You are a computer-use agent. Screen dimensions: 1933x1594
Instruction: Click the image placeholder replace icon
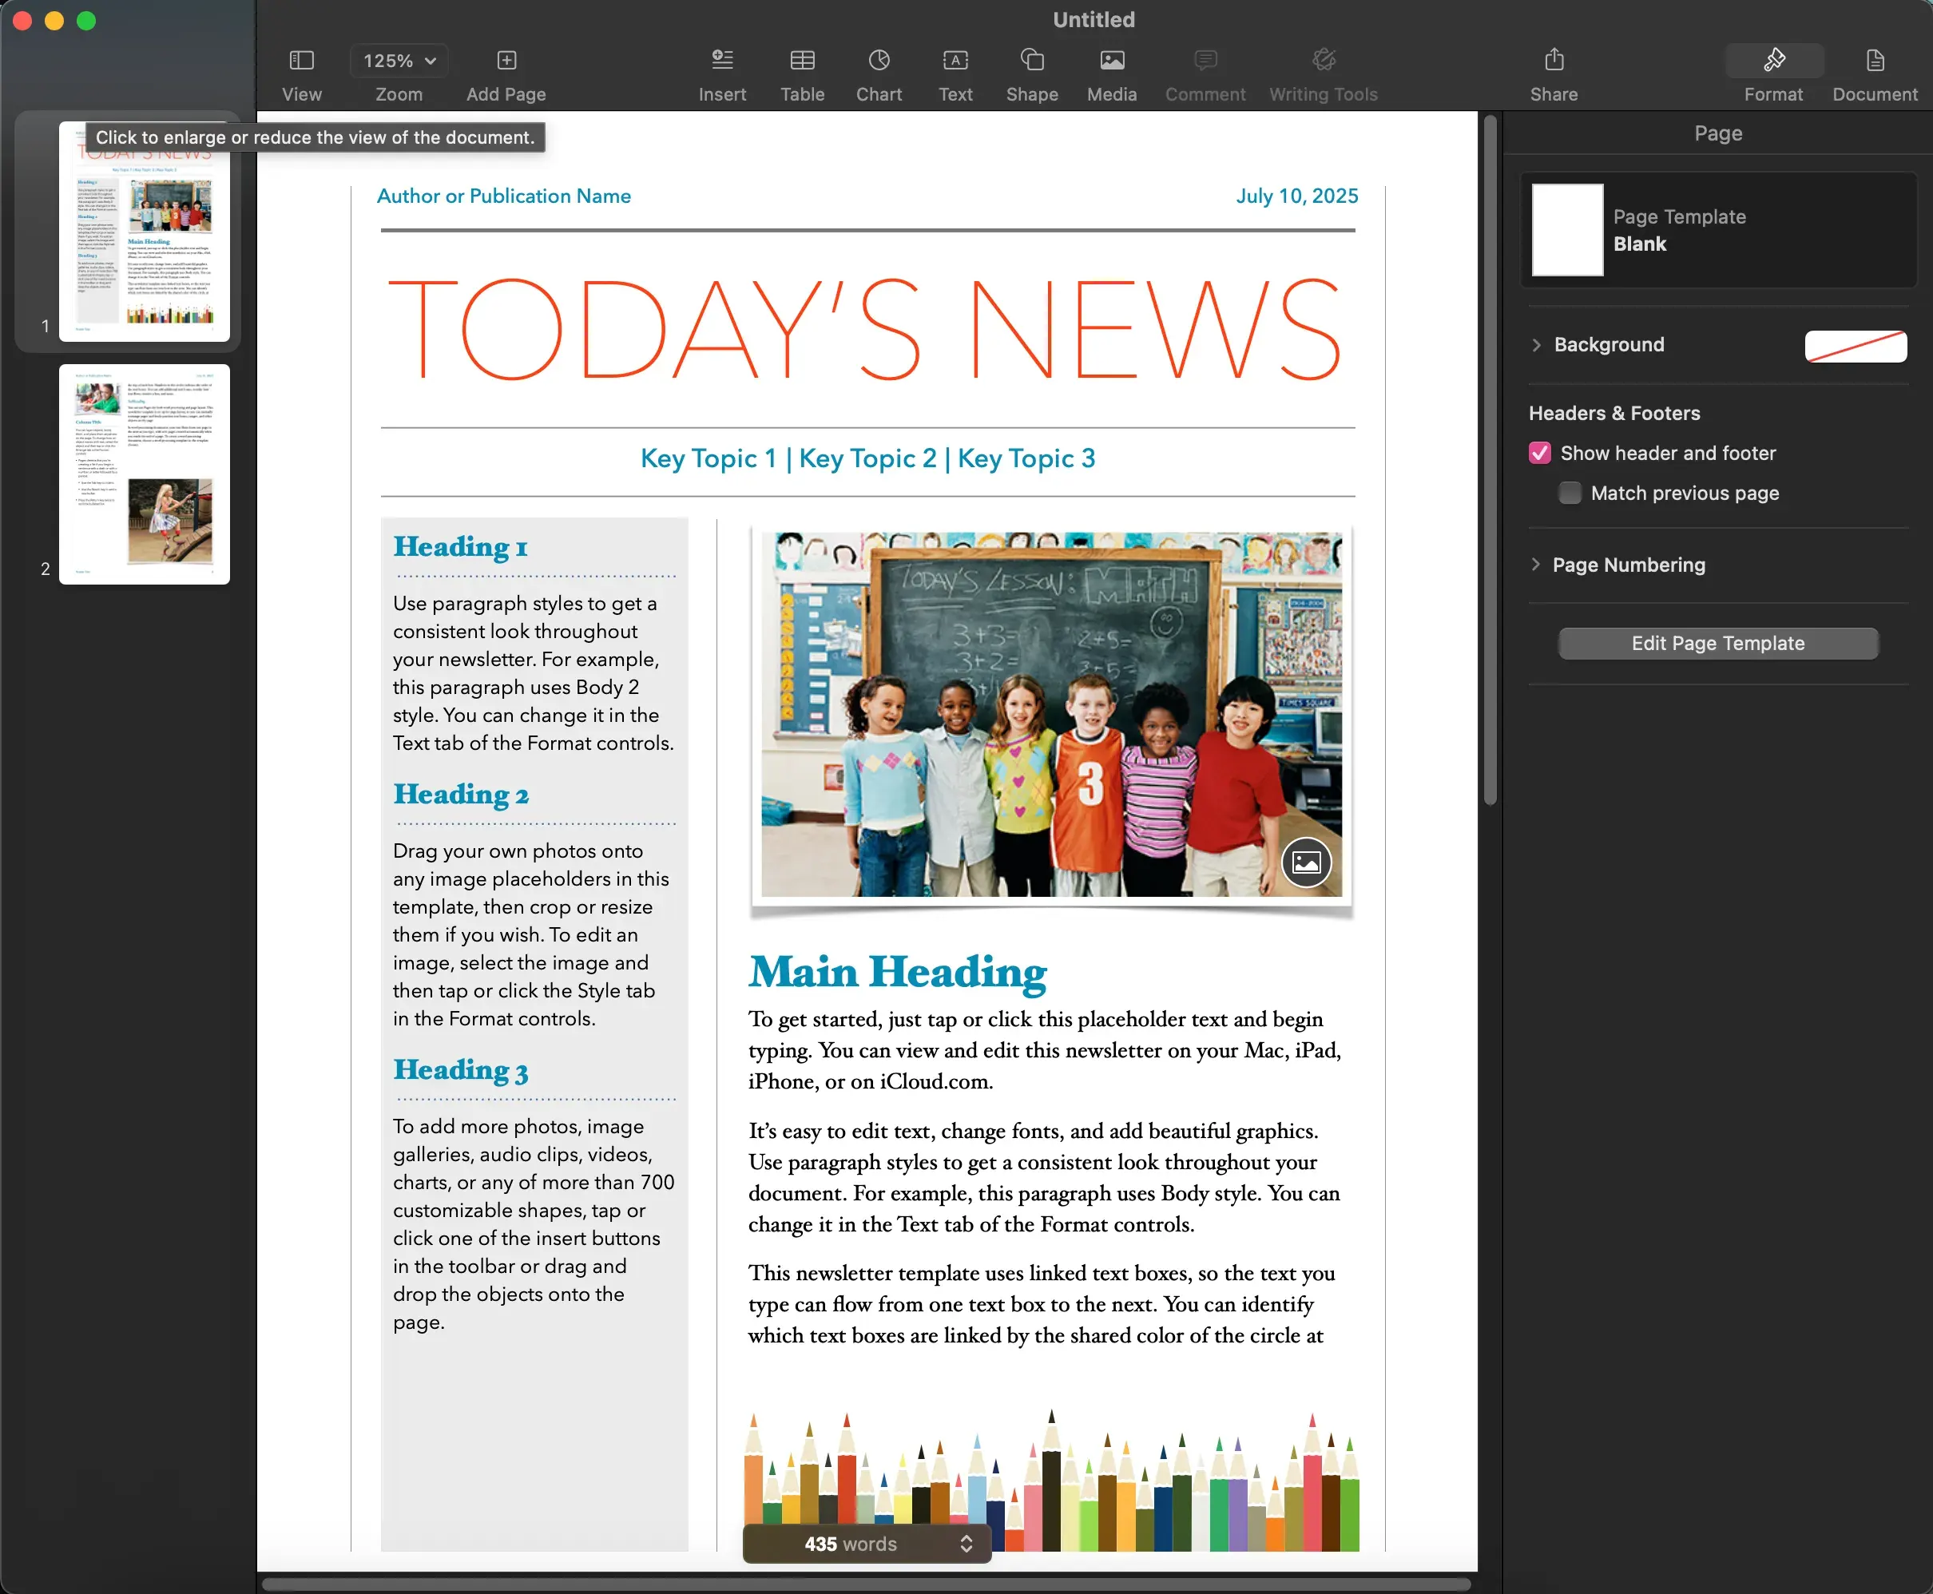pyautogui.click(x=1306, y=862)
